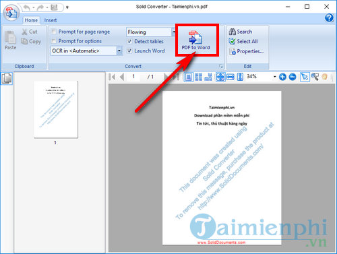Maximize the Solid Converter window

307,7
